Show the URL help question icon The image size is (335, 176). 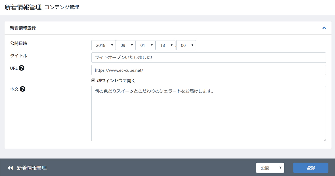coord(21,68)
